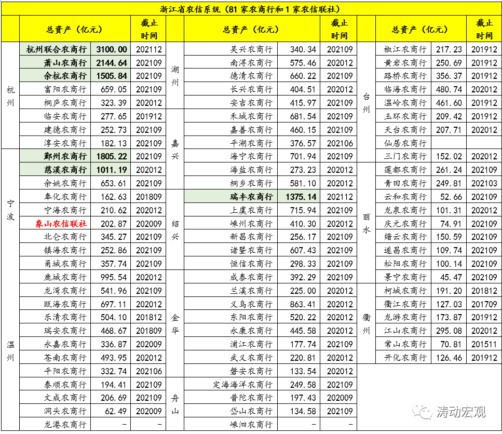Click the 1375.14 asset value cell
This screenshot has height=434, width=502.
point(299,197)
